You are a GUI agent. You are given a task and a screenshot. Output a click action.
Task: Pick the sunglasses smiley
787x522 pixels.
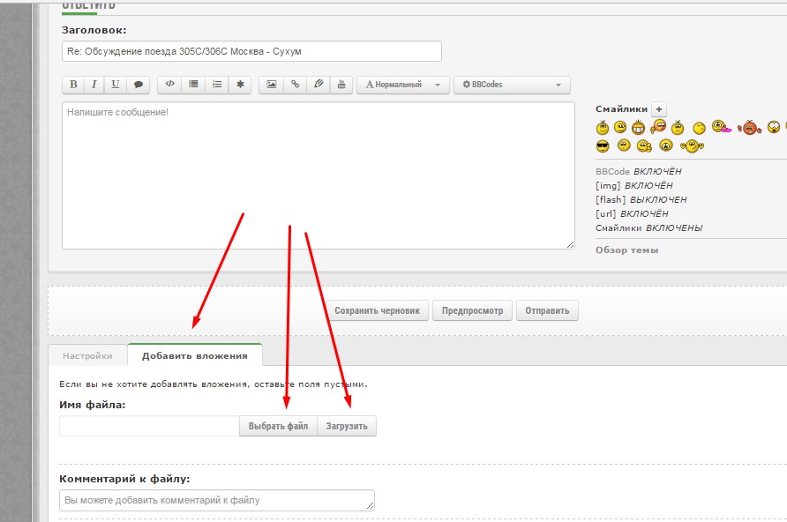click(603, 145)
